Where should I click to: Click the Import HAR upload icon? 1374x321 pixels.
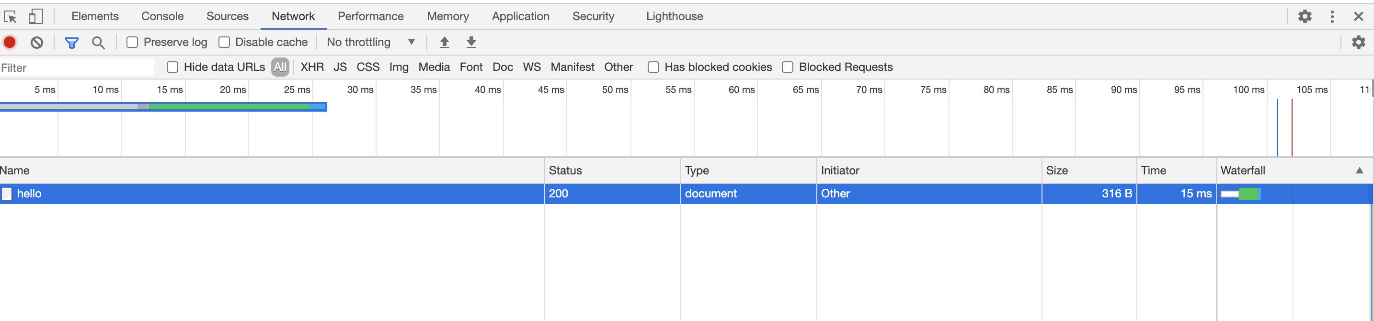[x=444, y=42]
